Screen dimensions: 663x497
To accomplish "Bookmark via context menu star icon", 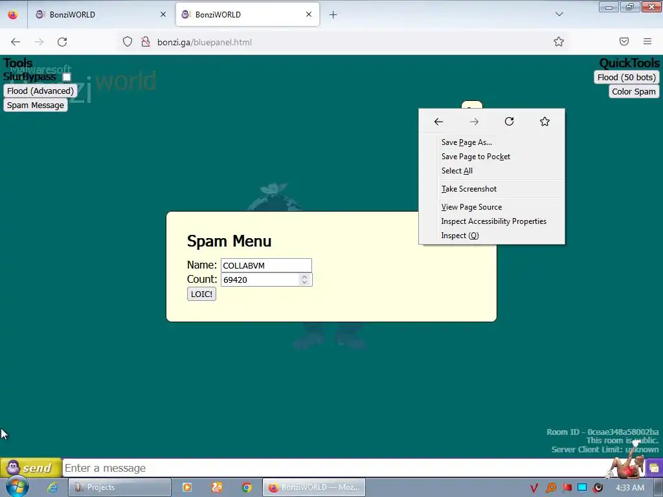I will pyautogui.click(x=545, y=122).
